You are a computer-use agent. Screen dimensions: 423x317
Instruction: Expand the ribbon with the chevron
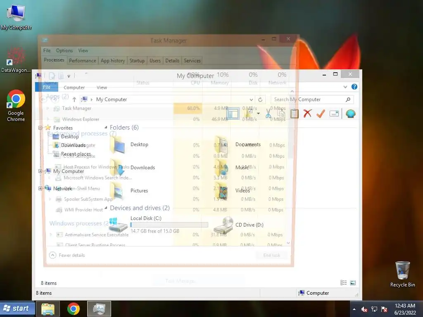click(345, 87)
